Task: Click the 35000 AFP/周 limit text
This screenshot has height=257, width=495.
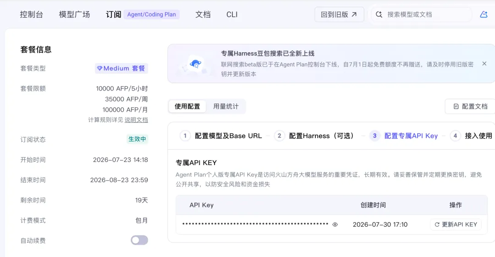Action: (x=126, y=99)
